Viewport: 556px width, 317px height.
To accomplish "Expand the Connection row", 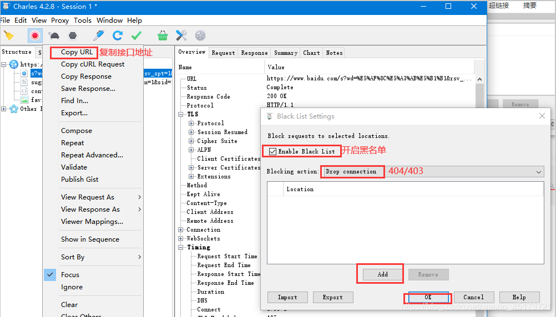I will pos(180,229).
